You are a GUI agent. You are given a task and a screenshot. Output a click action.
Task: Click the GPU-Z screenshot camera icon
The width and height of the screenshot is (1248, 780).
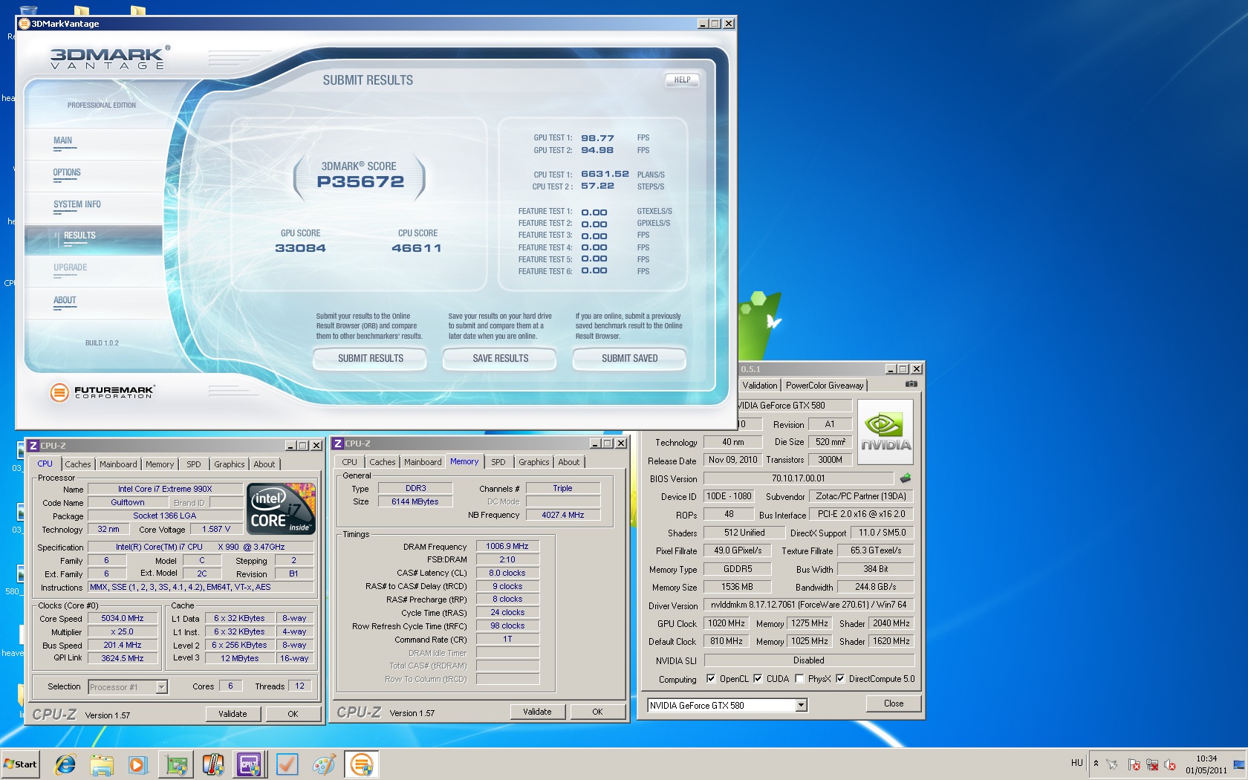click(911, 384)
